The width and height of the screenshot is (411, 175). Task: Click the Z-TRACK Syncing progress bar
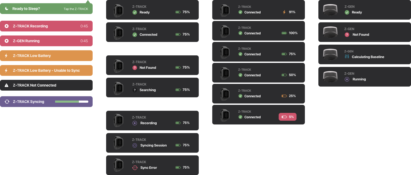72,102
